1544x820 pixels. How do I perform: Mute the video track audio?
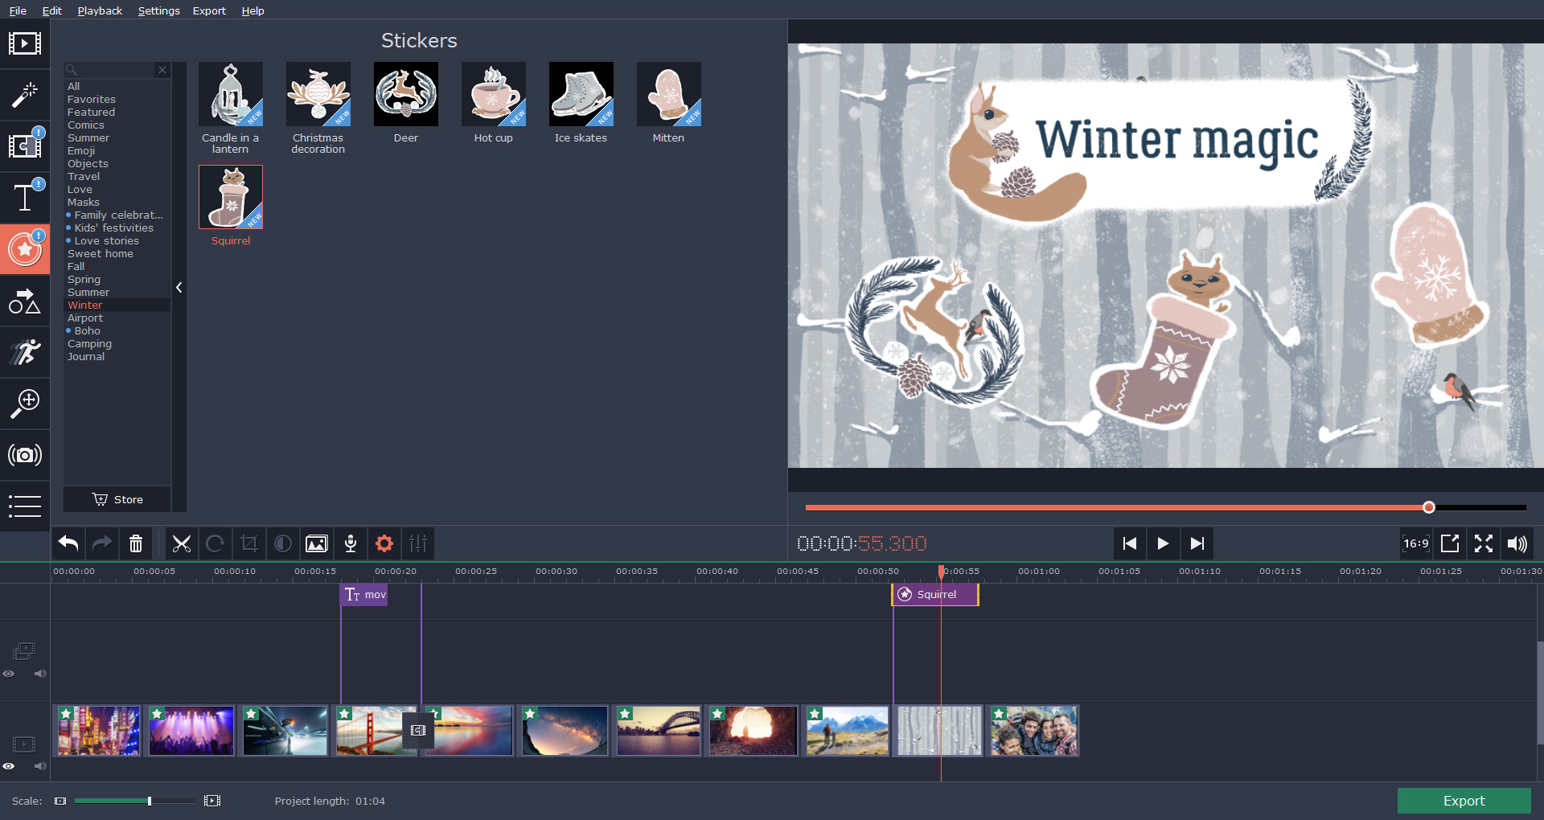pyautogui.click(x=39, y=766)
